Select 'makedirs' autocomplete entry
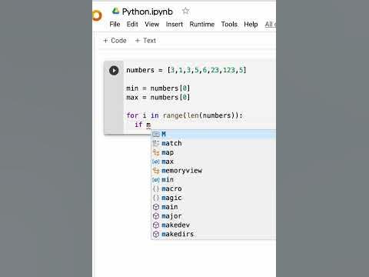Image resolution: width=369 pixels, height=277 pixels. point(214,234)
